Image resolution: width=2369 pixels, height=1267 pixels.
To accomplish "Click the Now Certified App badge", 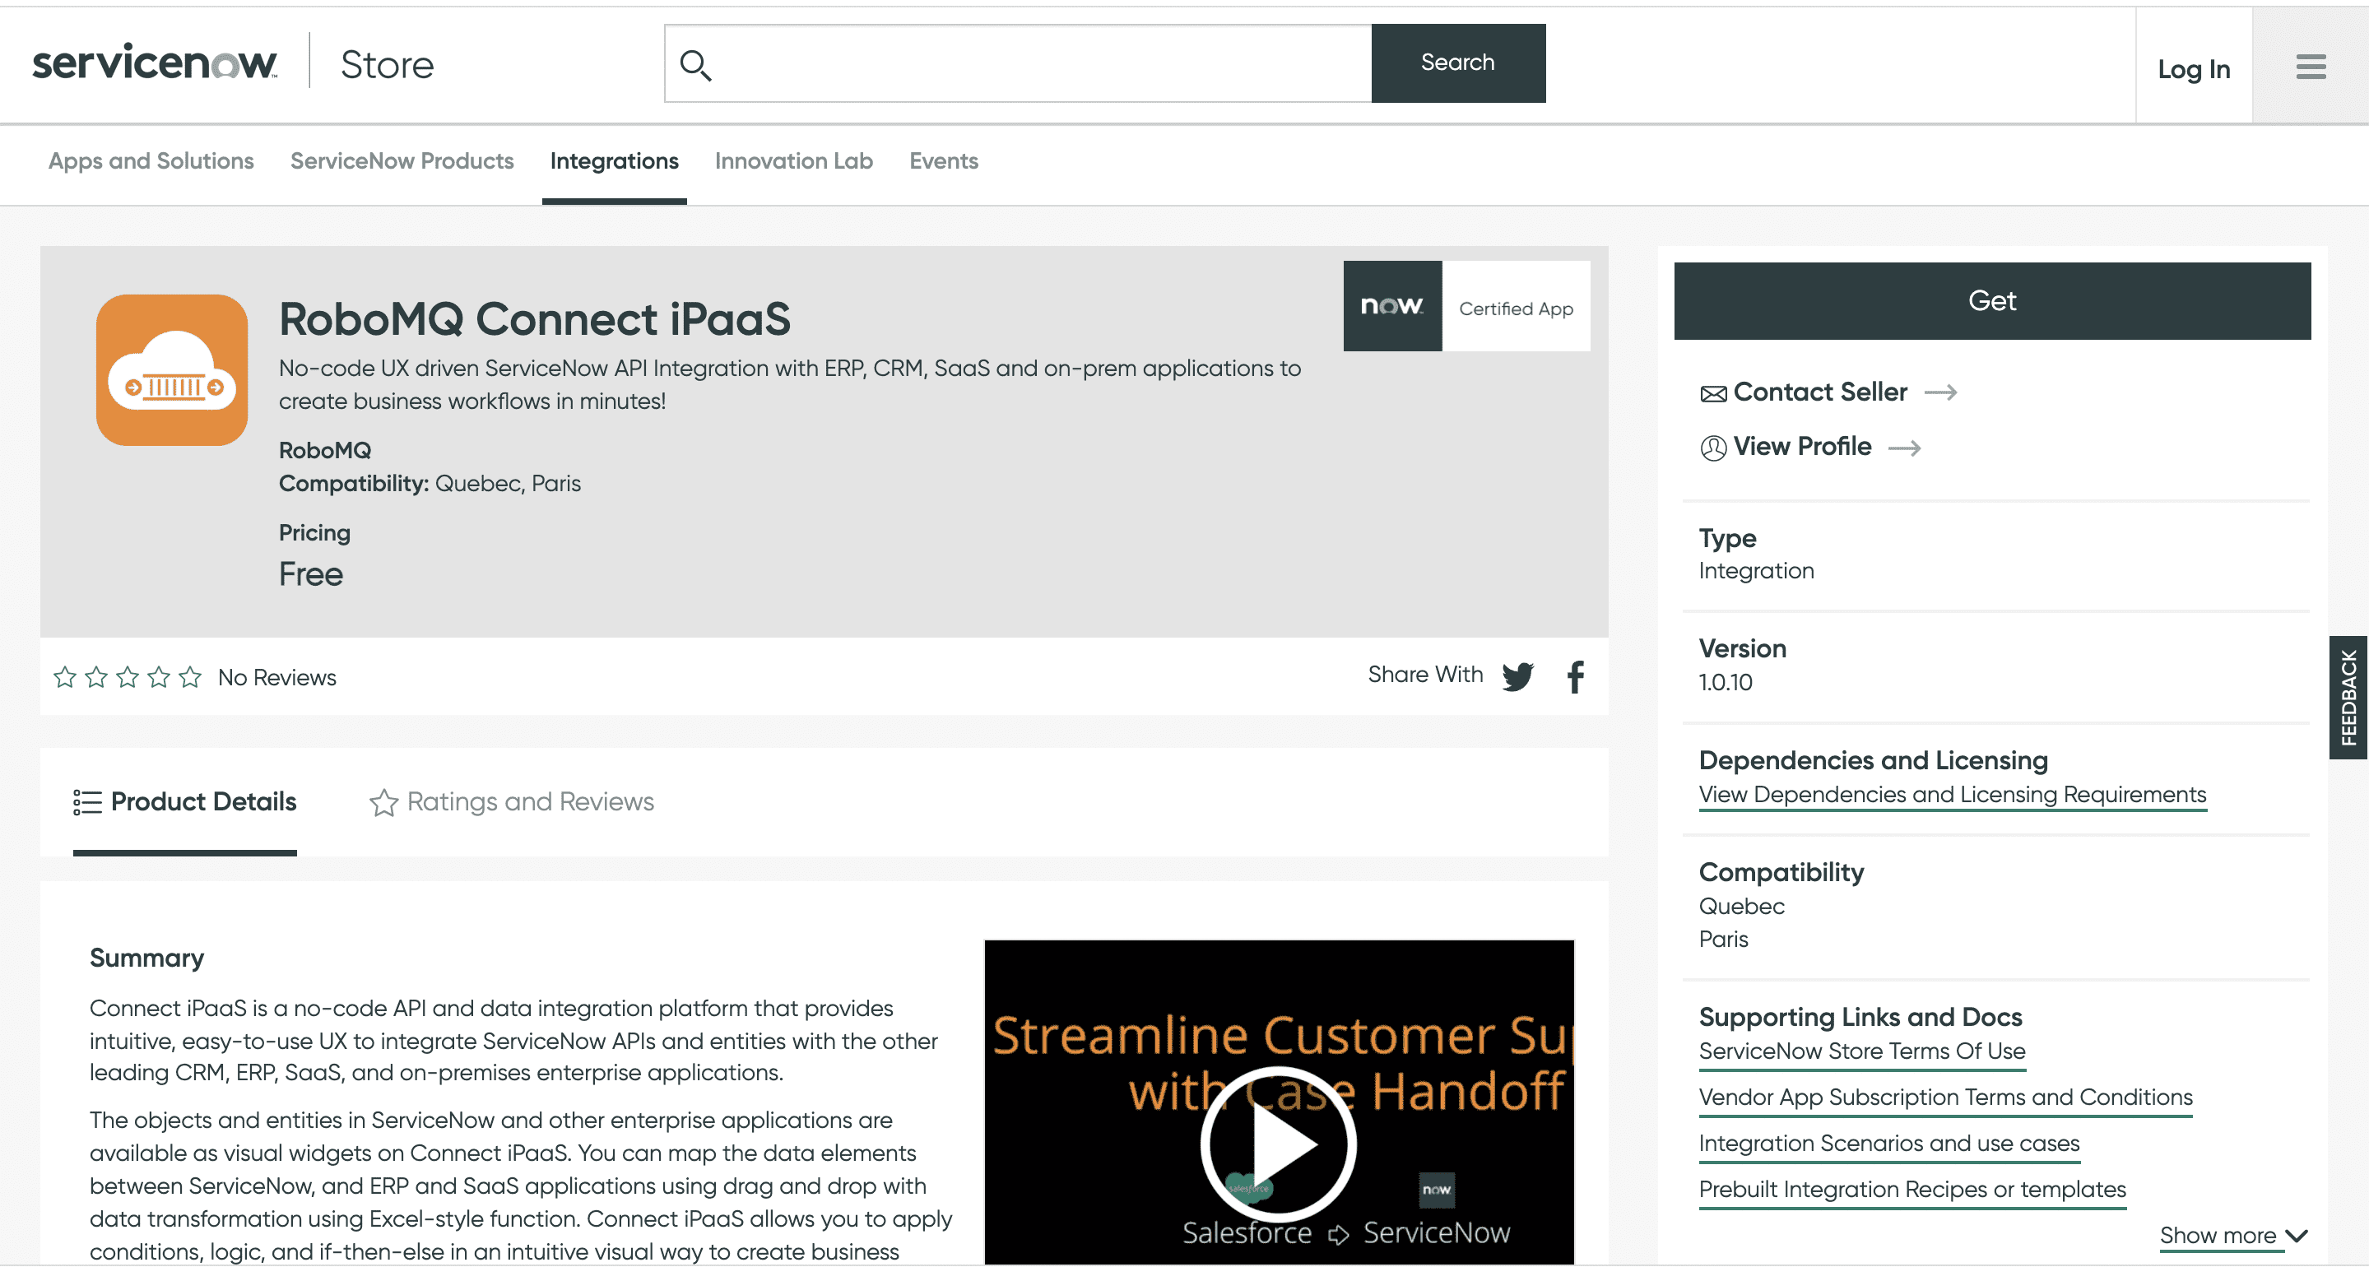I will (1466, 306).
